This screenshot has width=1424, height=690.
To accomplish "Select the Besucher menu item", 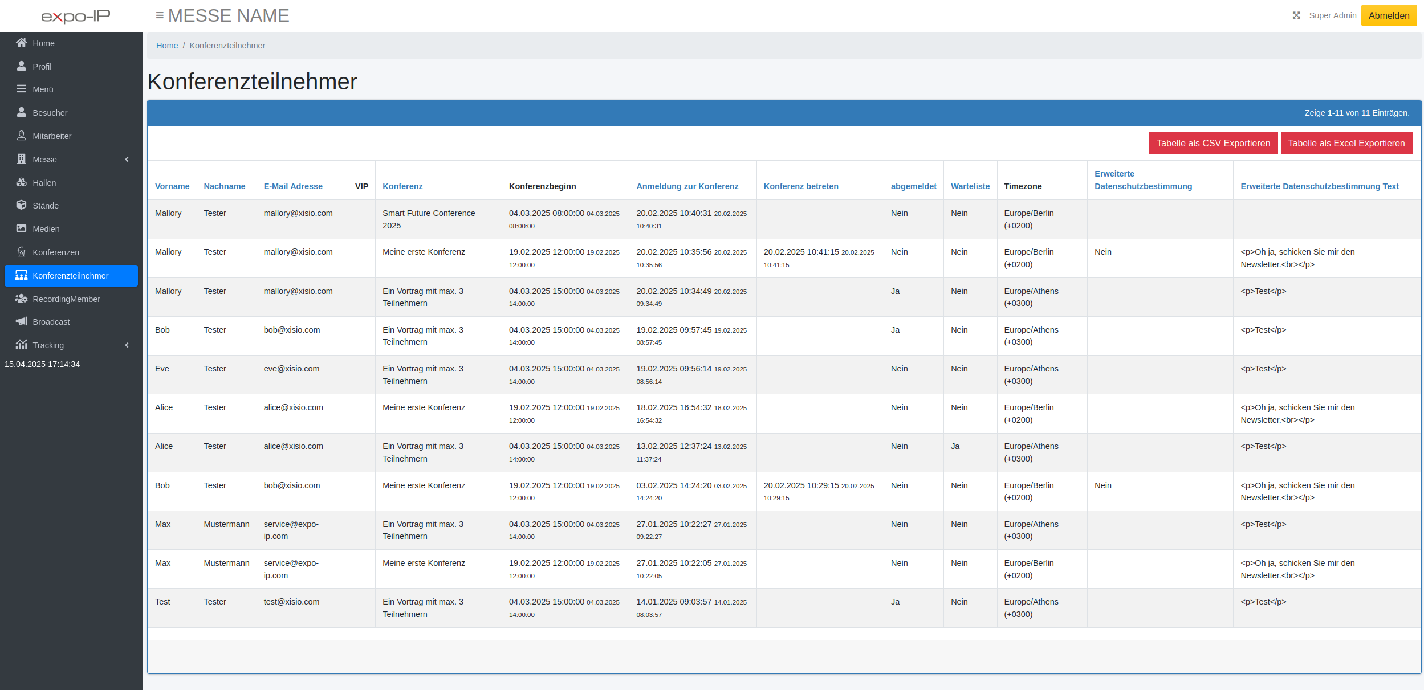I will [50, 113].
